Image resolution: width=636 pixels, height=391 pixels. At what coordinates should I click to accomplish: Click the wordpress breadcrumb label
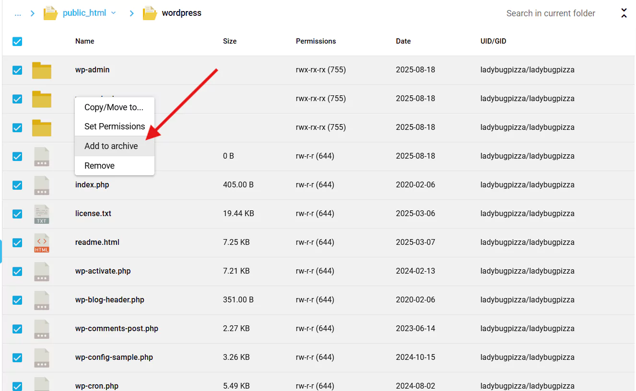coord(182,13)
